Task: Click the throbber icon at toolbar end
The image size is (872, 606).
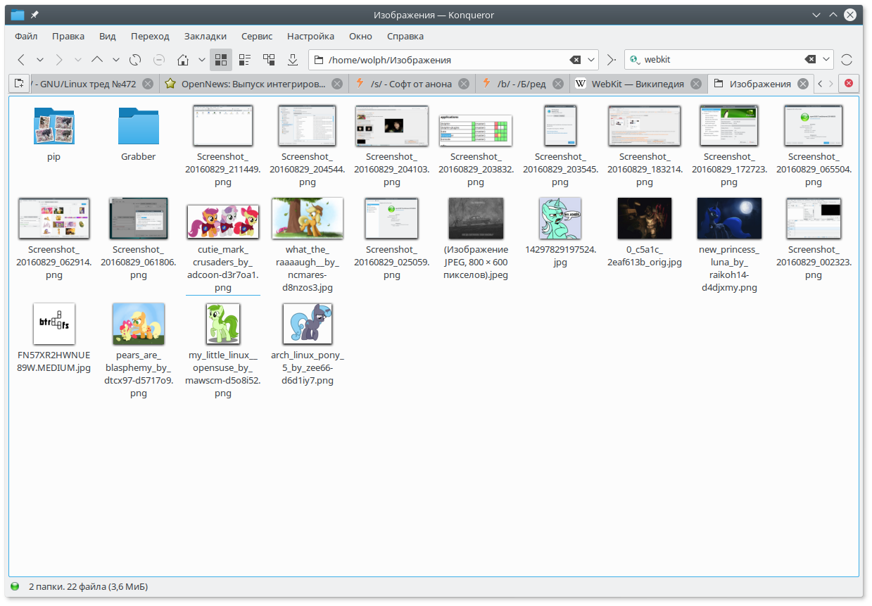Action: [x=847, y=60]
